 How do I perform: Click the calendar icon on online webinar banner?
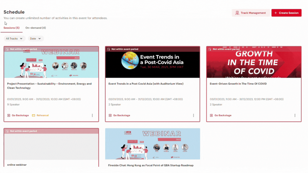point(7,131)
